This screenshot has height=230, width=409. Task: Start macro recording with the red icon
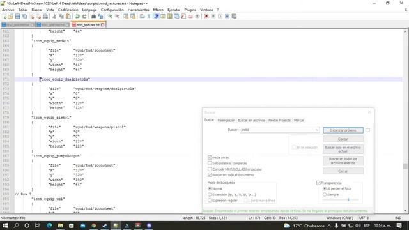[206, 16]
